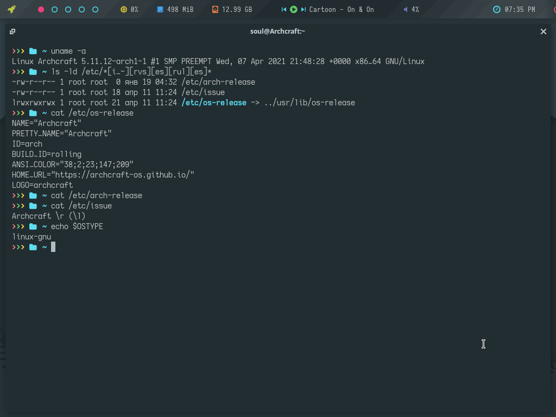Click the ../usr/lib/os-release symlink target
556x417 pixels.
click(x=309, y=103)
